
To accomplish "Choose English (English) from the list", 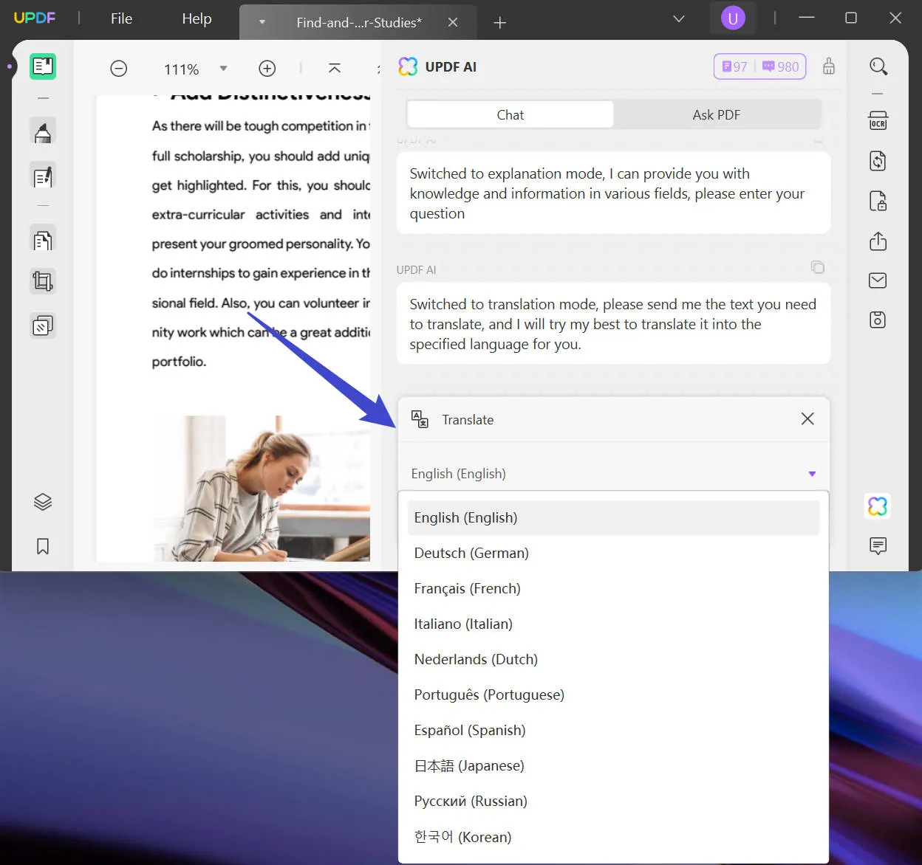I will [613, 517].
